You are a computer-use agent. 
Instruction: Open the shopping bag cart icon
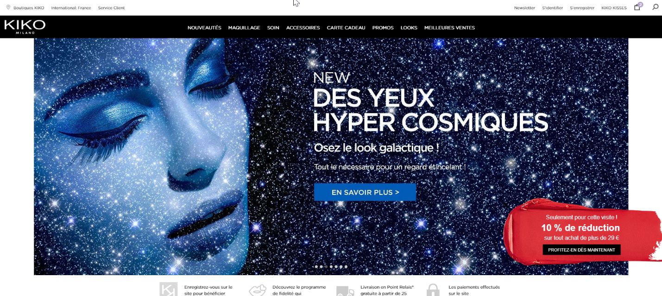(x=638, y=7)
